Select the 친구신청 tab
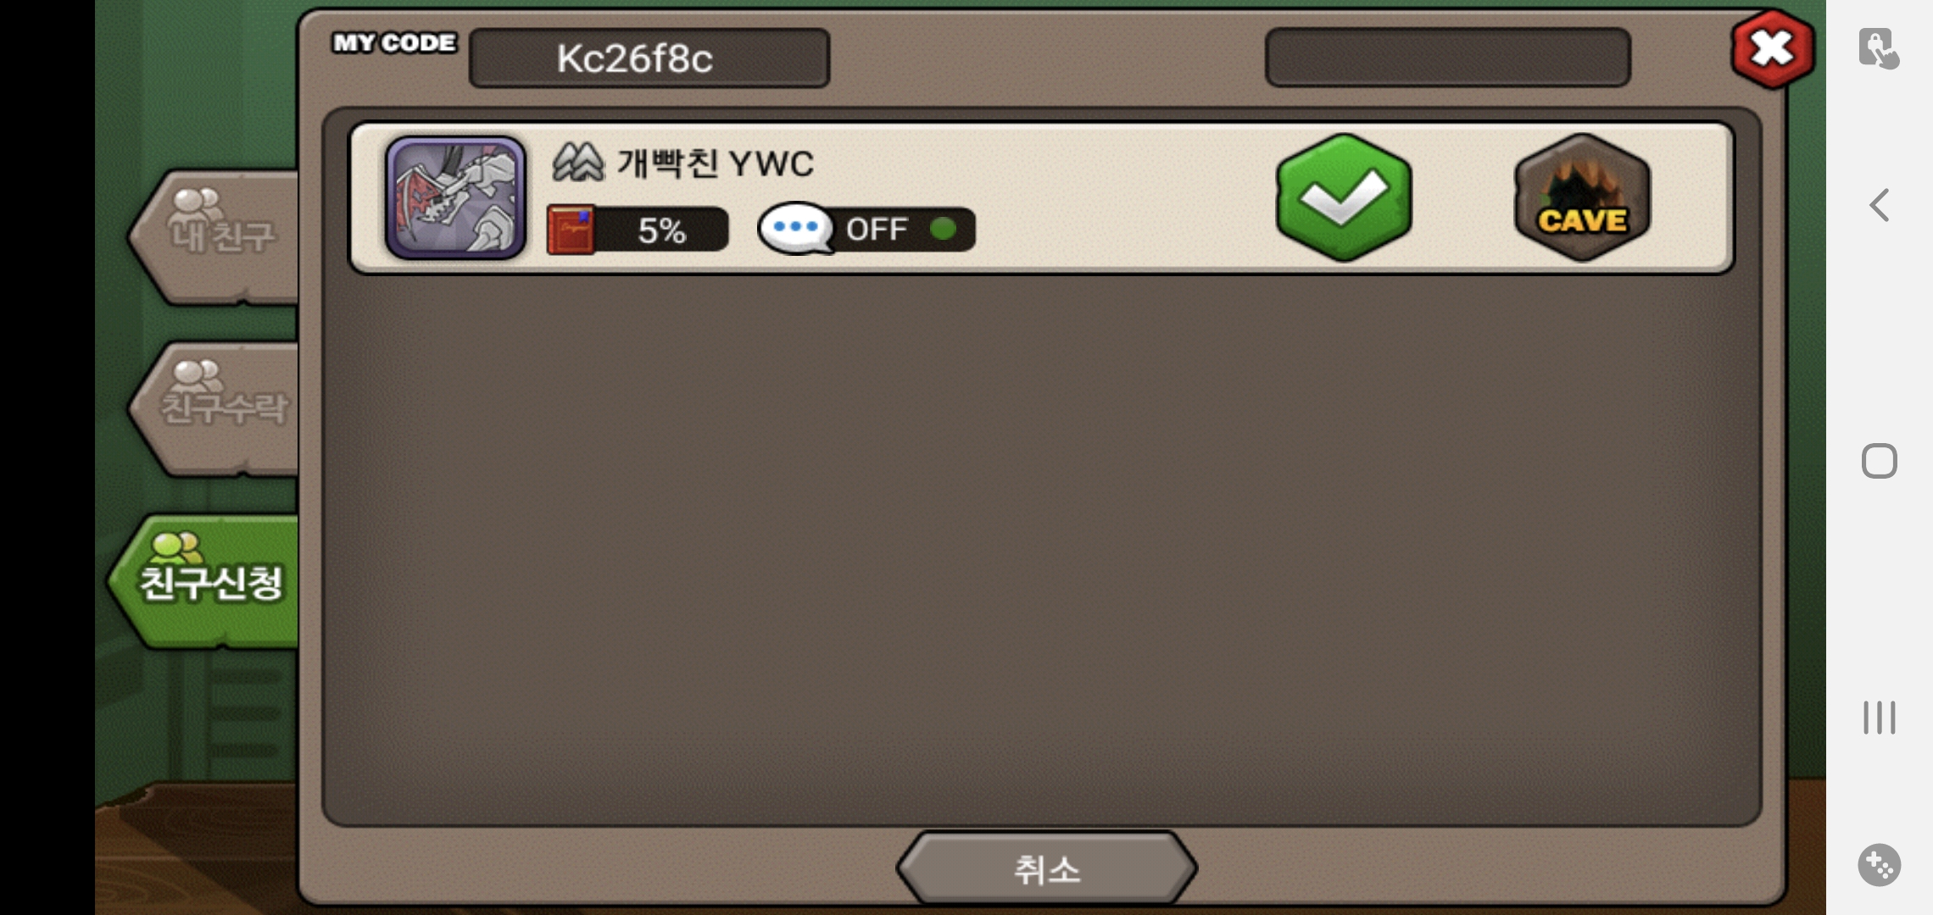1933x915 pixels. point(204,581)
